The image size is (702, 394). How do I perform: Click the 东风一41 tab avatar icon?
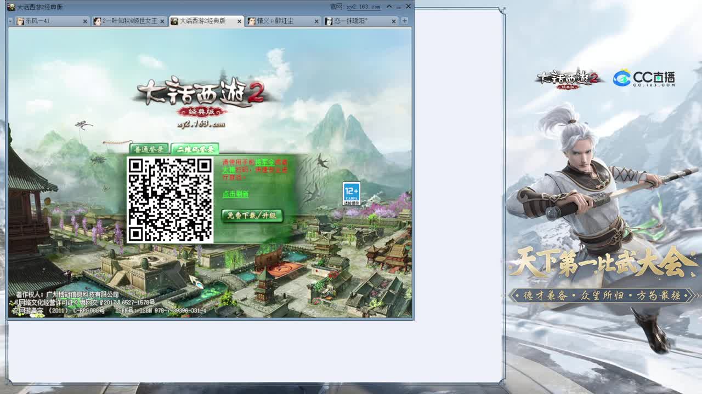pyautogui.click(x=21, y=21)
